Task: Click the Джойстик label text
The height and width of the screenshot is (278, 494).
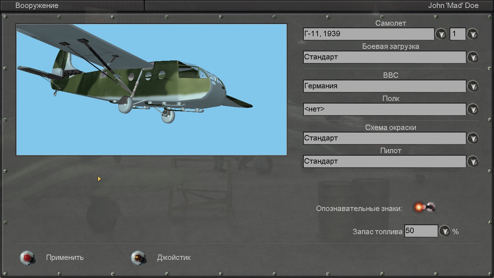Action: (x=174, y=258)
